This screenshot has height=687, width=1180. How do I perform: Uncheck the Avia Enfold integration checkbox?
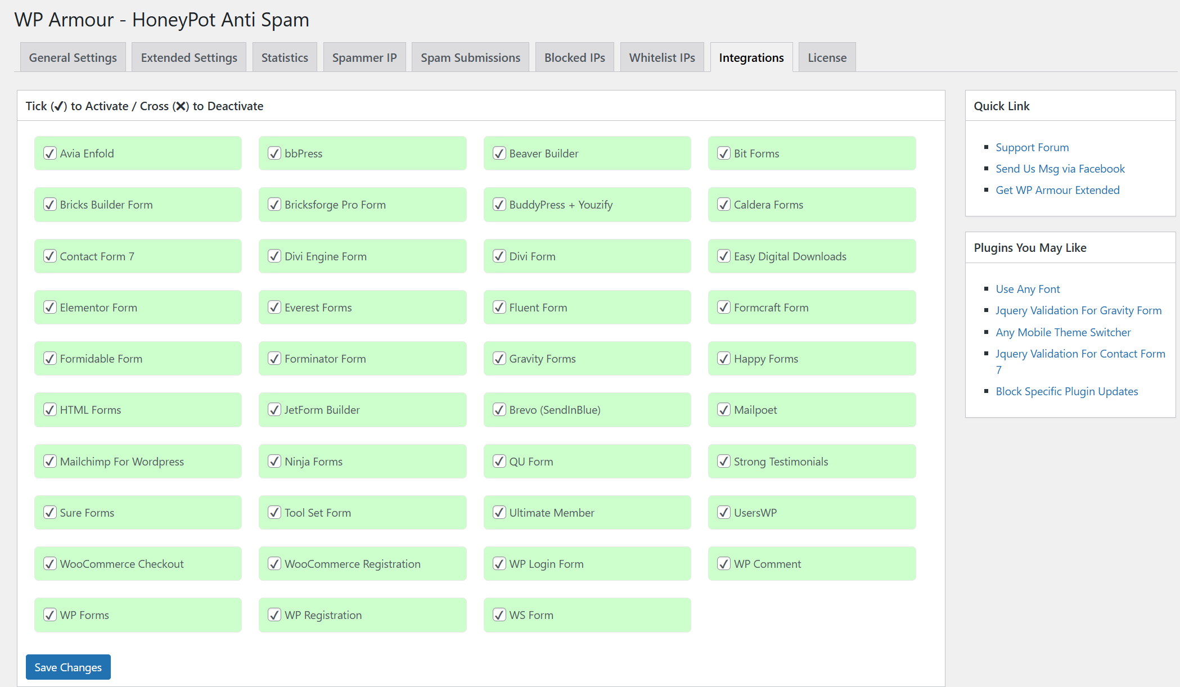coord(50,153)
